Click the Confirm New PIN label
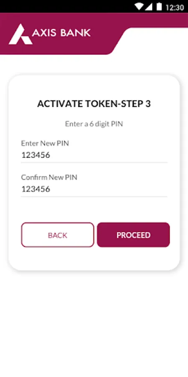 49,177
